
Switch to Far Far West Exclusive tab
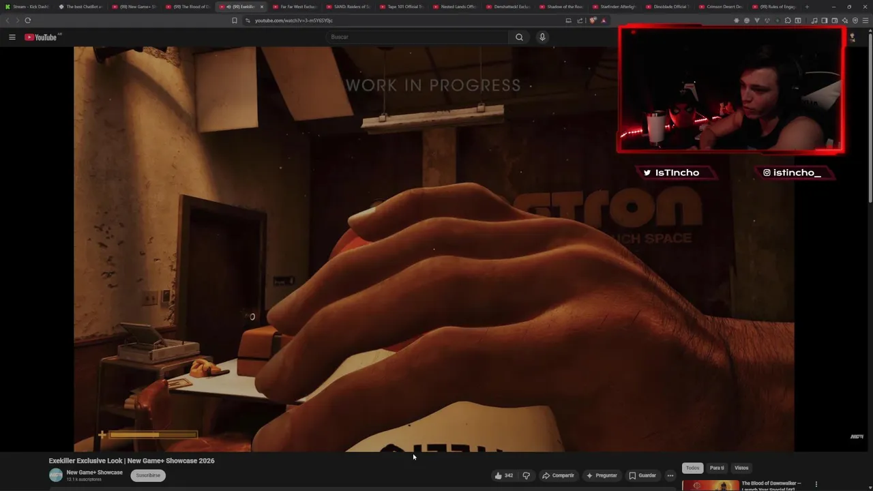tap(295, 7)
